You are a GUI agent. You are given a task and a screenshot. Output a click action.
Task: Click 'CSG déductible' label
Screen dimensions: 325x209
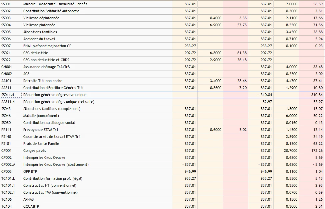point(35,53)
